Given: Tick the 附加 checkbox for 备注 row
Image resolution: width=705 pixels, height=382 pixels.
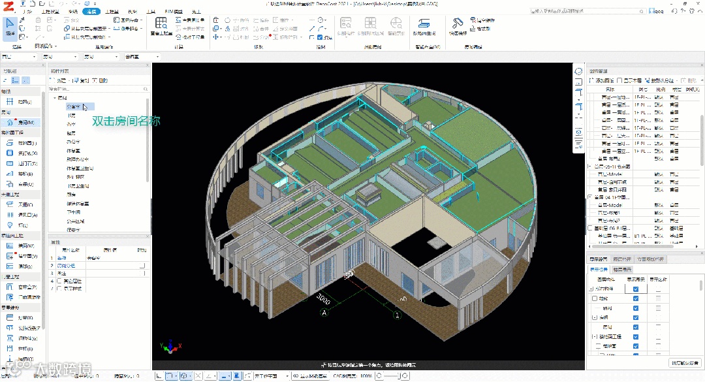Looking at the screenshot, I should [x=142, y=274].
